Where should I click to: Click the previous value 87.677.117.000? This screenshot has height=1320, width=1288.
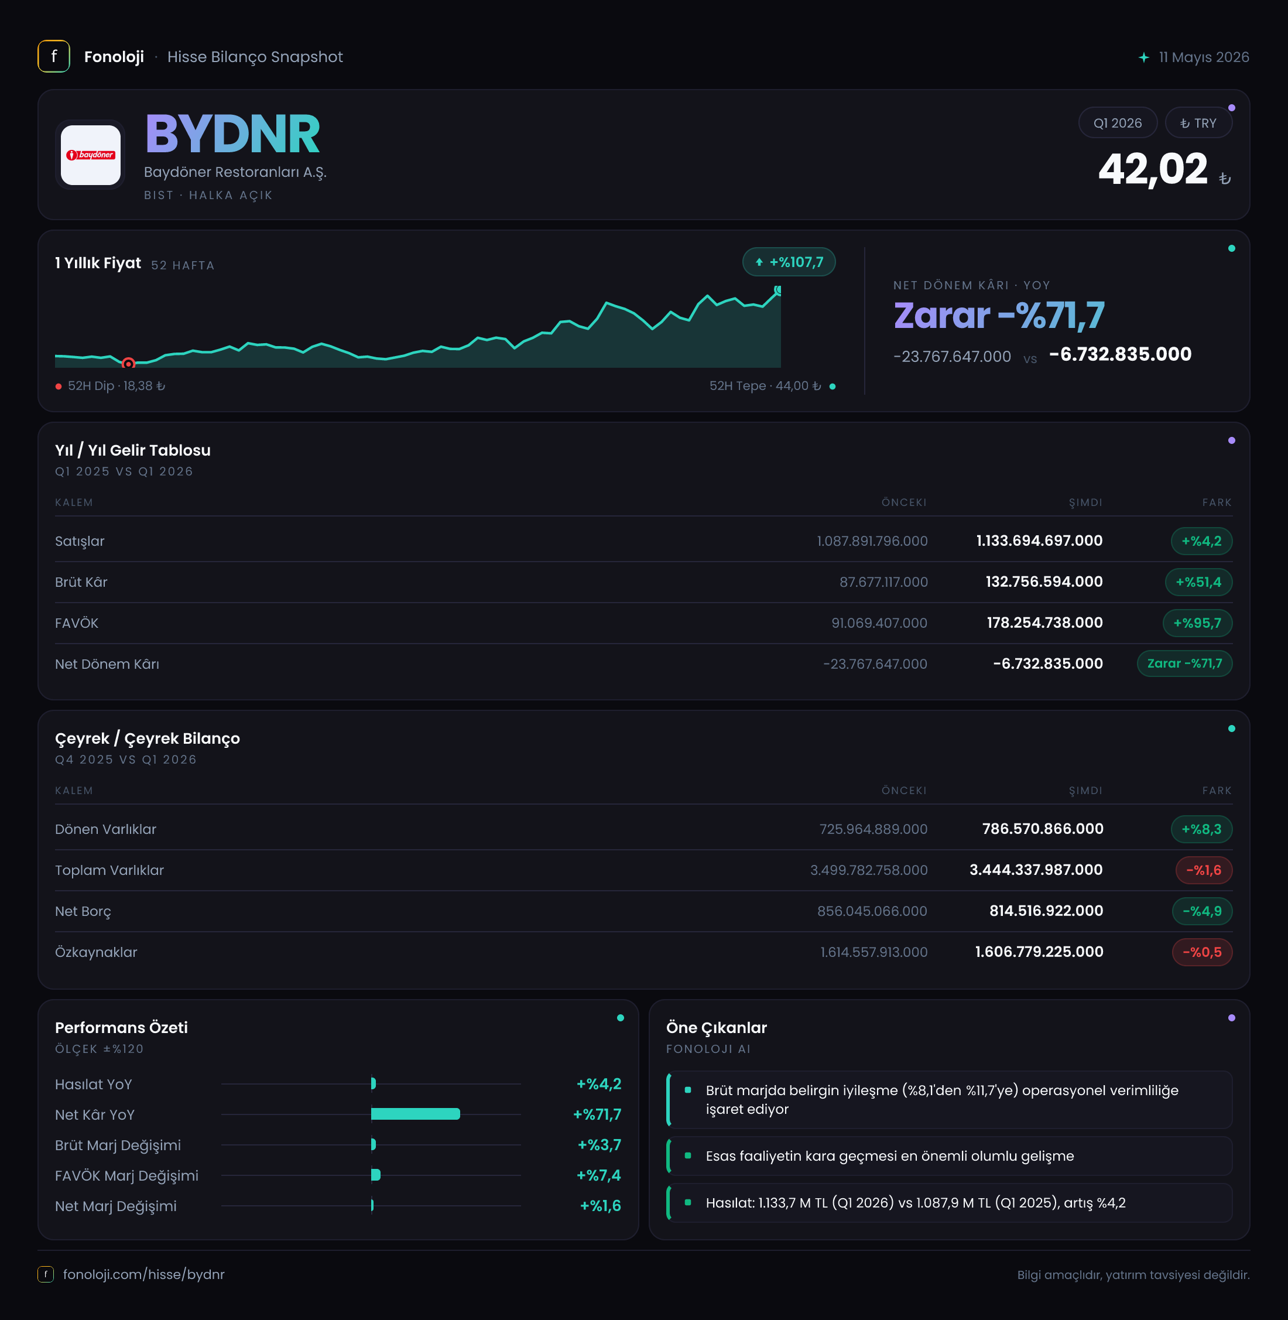[x=883, y=582]
